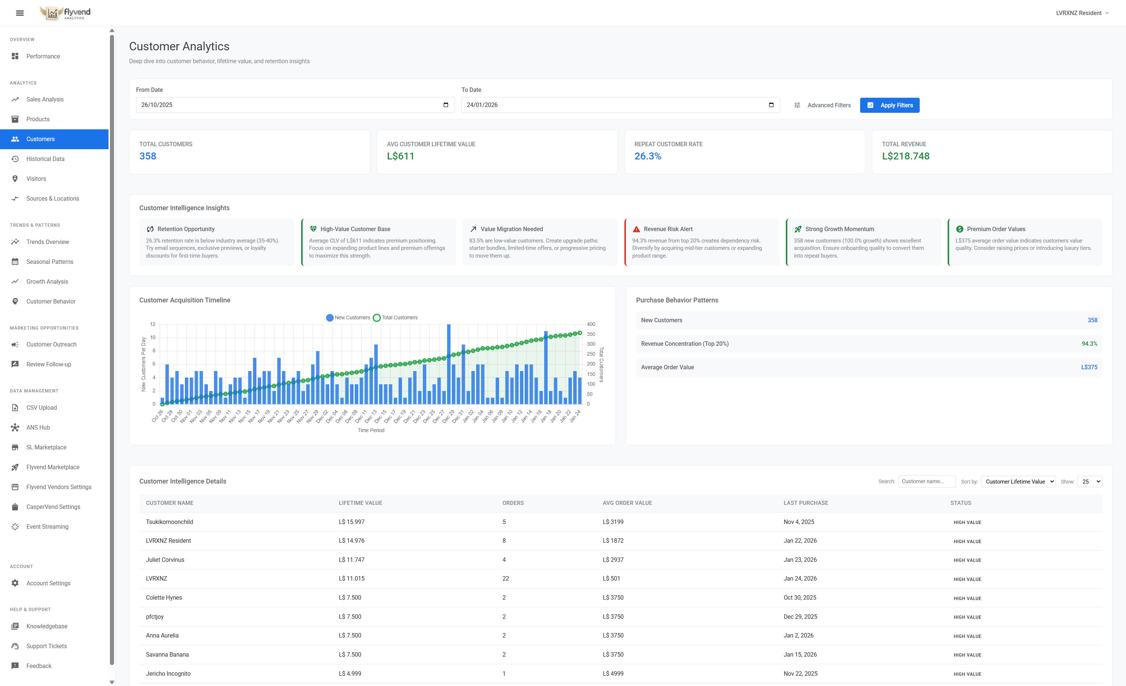This screenshot has height=686, width=1126.
Task: Select the Sales Analysis chart icon
Action: [x=15, y=99]
